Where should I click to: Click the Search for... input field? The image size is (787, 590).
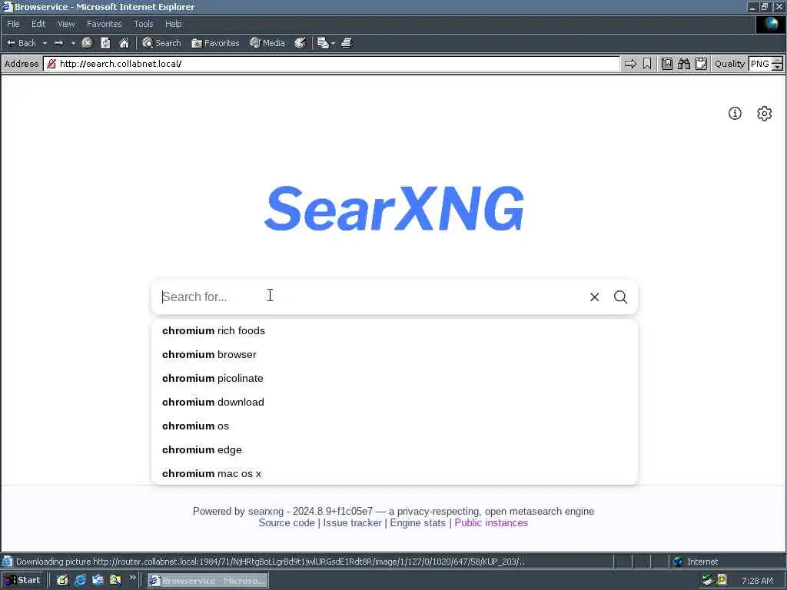pyautogui.click(x=371, y=297)
